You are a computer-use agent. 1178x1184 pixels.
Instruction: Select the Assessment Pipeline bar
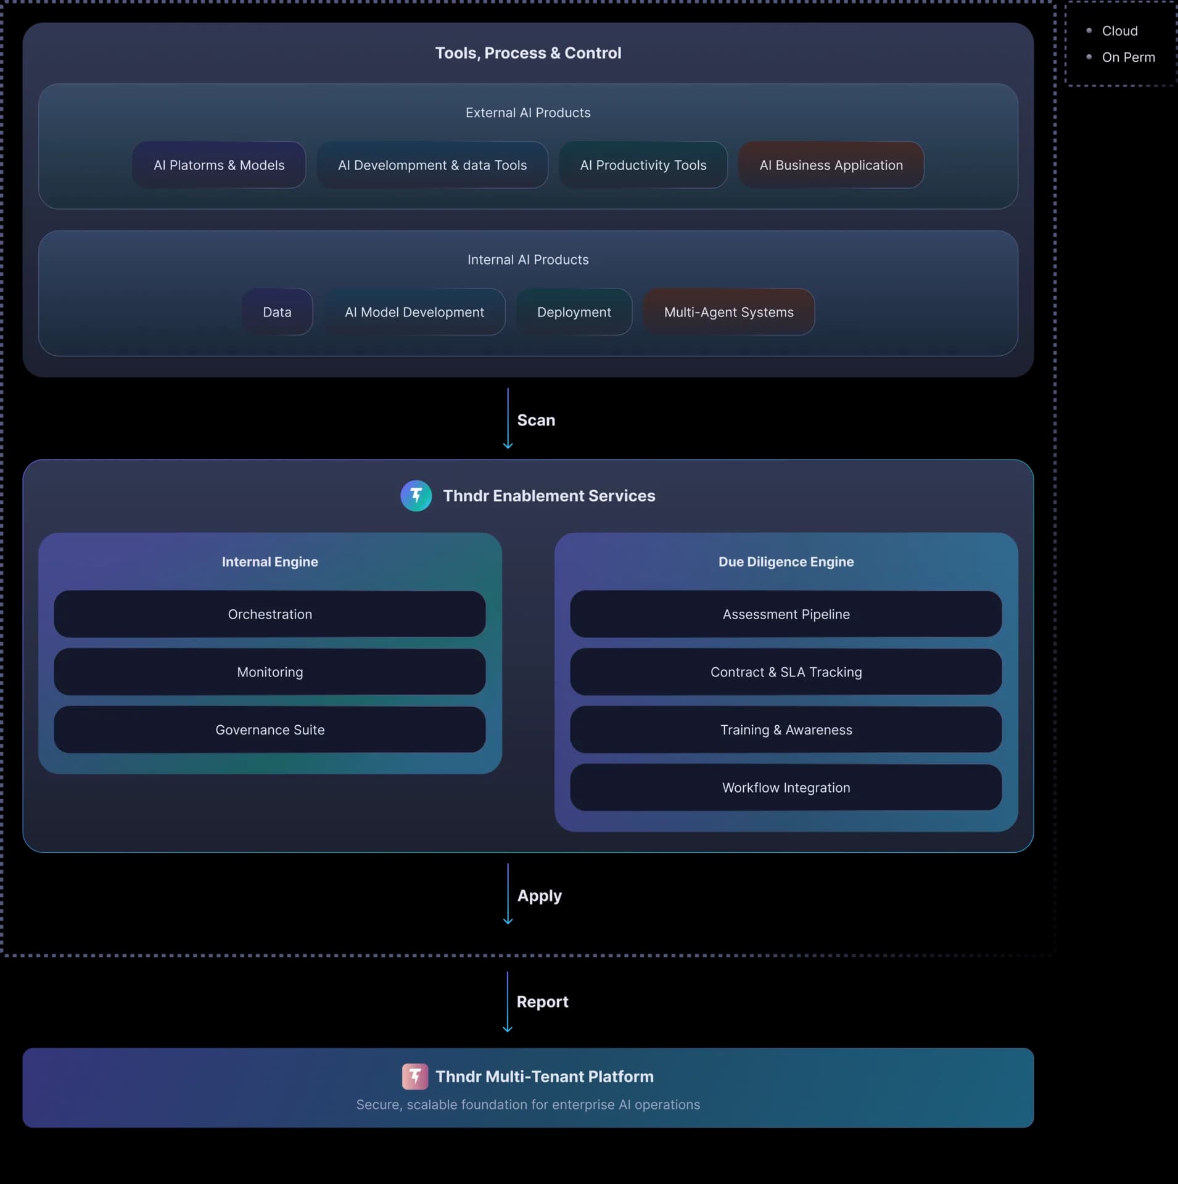click(x=786, y=614)
